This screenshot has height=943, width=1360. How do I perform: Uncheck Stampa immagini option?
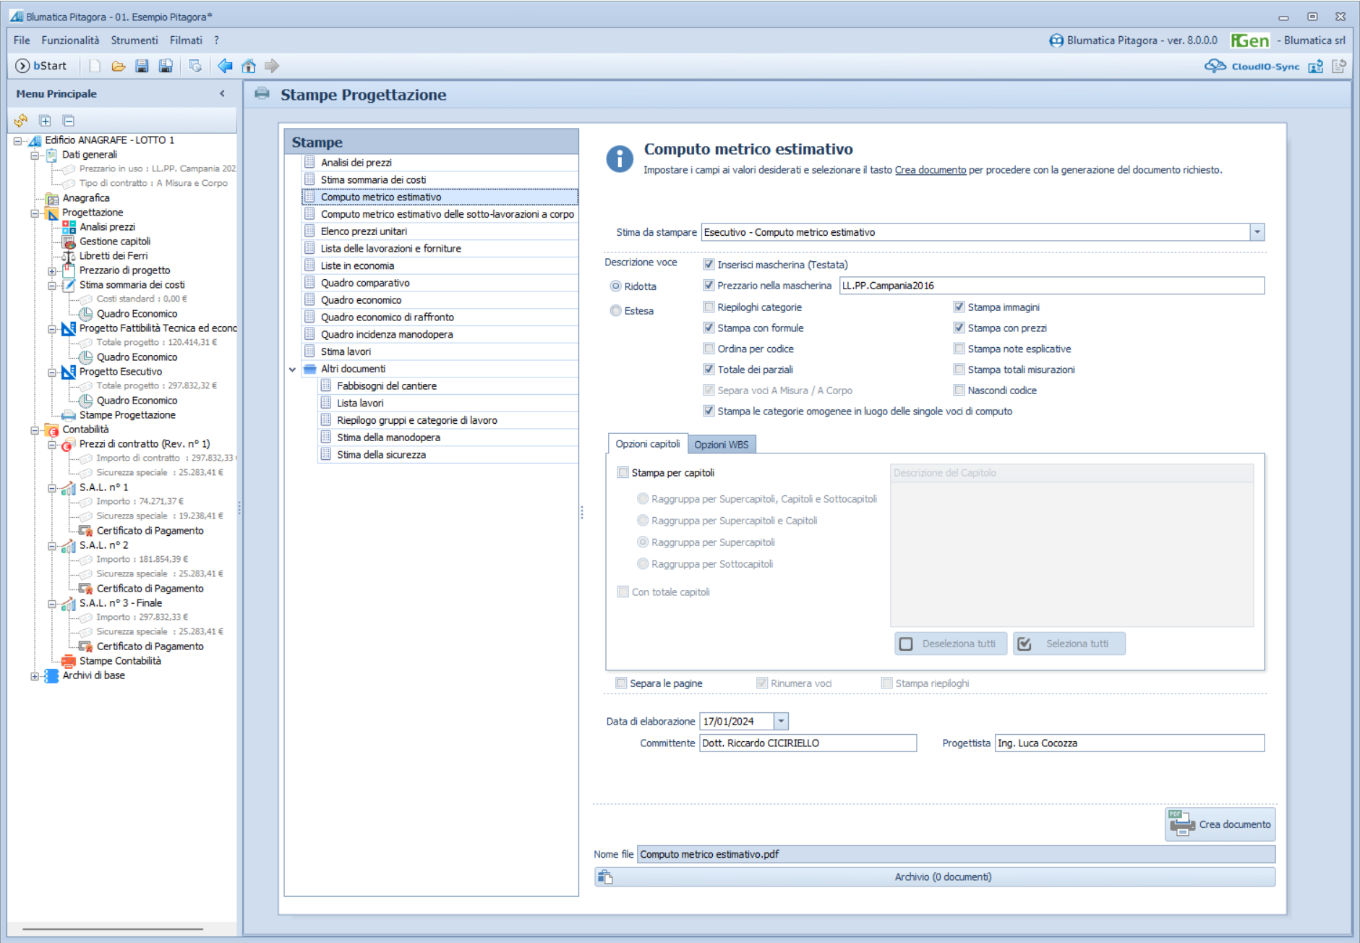959,307
